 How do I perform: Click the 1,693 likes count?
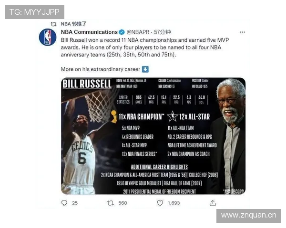174,203
